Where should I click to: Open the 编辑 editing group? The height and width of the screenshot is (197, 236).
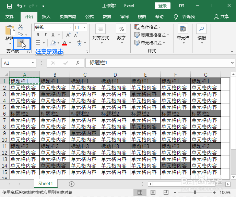click(202, 34)
